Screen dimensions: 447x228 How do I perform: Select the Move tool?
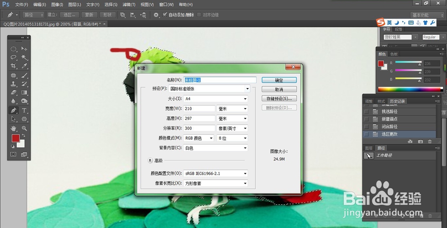[x=24, y=49]
